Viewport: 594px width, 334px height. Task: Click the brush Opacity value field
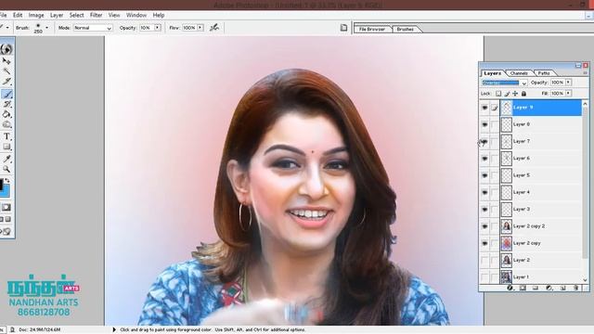(147, 28)
